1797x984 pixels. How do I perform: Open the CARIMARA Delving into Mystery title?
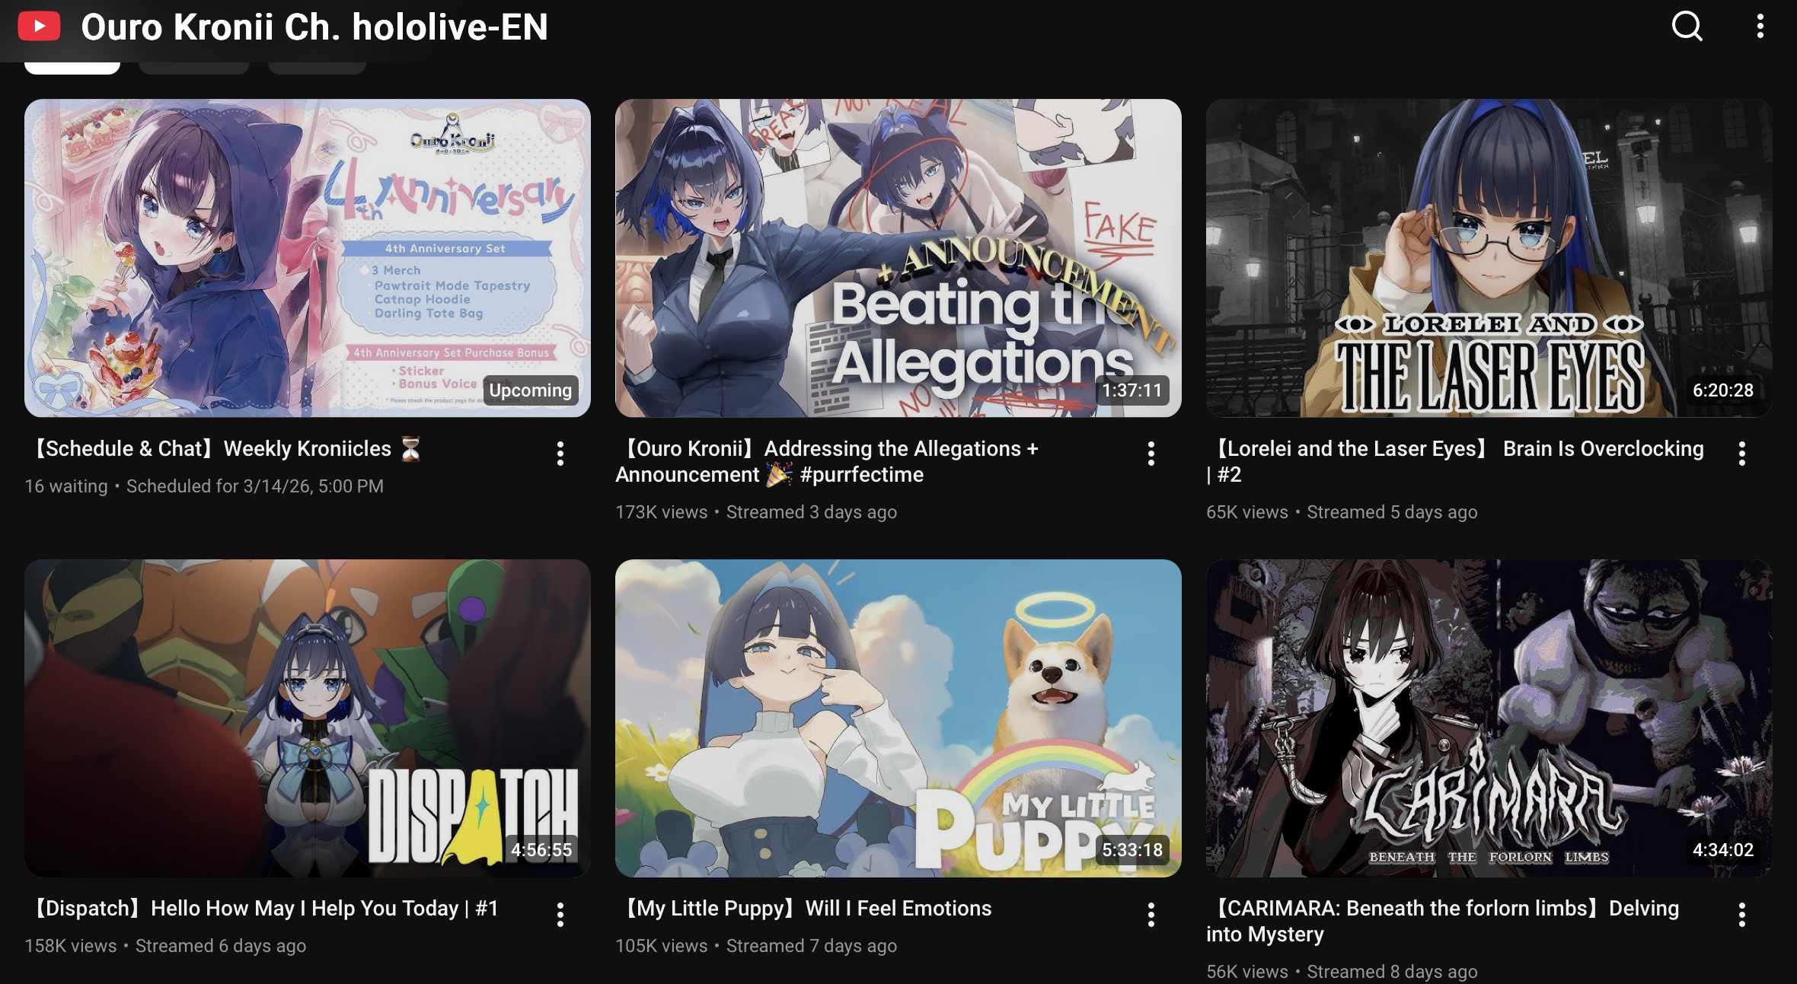[1443, 921]
